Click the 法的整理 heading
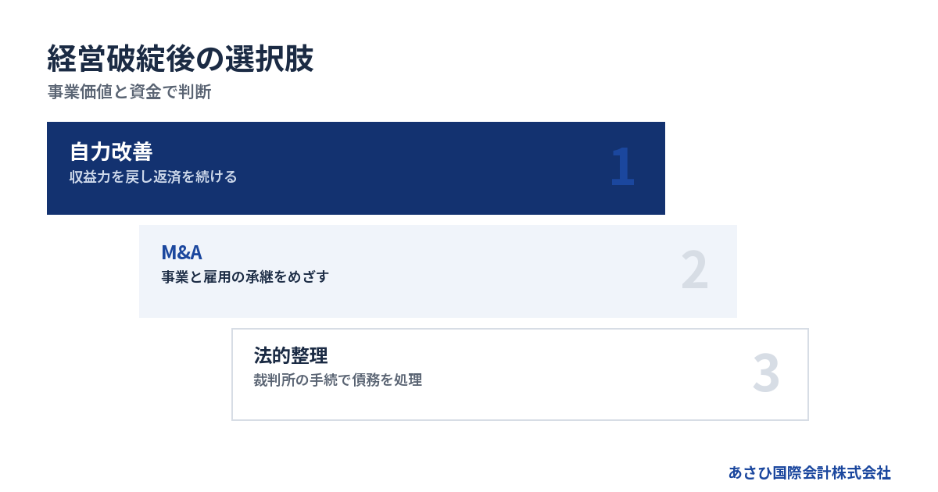This screenshot has width=938, height=492. tap(291, 355)
